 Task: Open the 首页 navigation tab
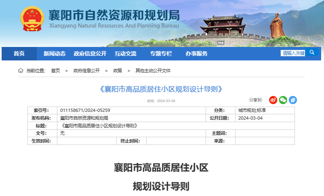point(19,53)
